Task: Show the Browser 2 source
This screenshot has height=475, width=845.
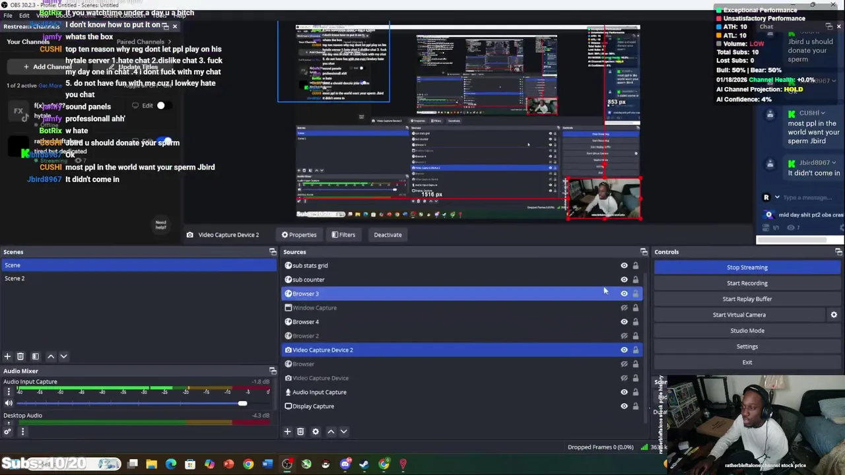Action: [x=624, y=336]
